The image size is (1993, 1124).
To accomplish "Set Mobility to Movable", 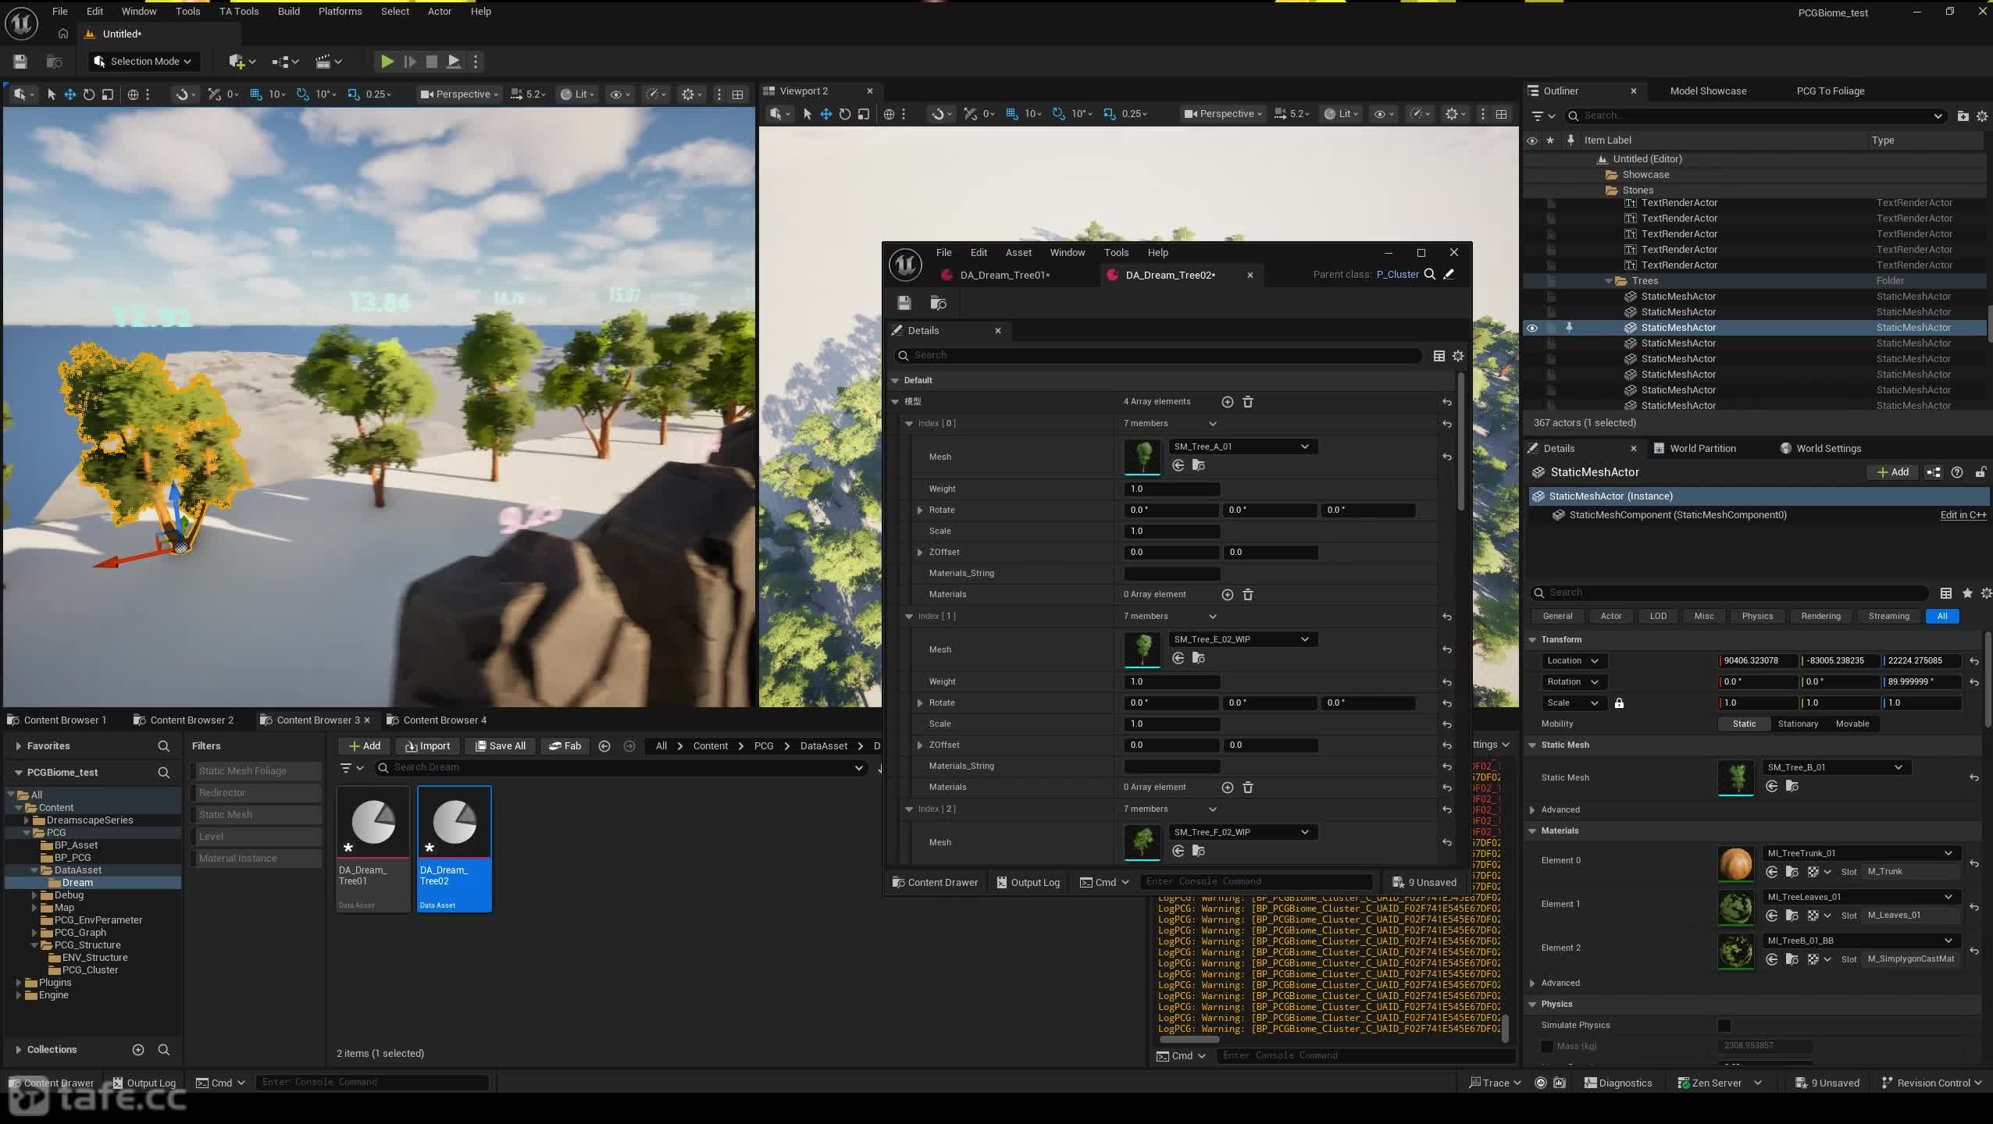I will coord(1852,724).
